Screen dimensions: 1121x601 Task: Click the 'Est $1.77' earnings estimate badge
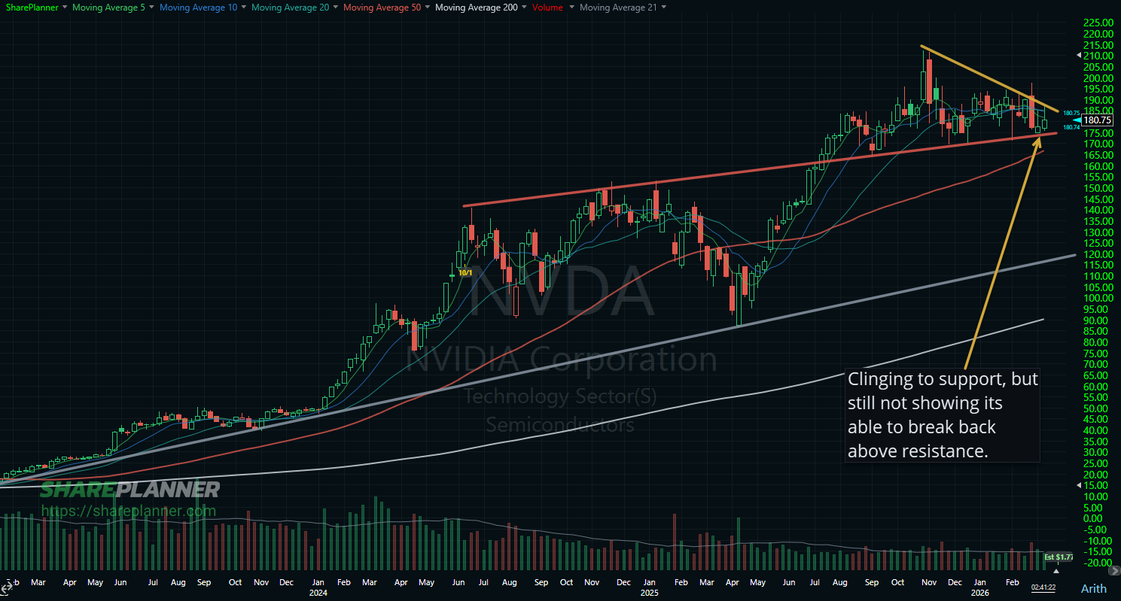click(1059, 557)
